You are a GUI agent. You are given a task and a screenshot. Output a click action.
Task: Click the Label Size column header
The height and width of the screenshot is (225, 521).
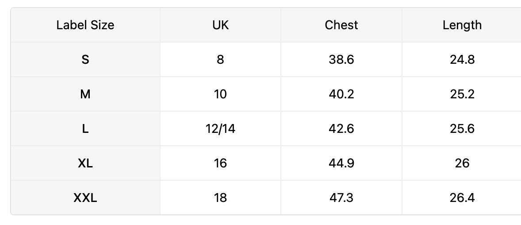point(85,25)
